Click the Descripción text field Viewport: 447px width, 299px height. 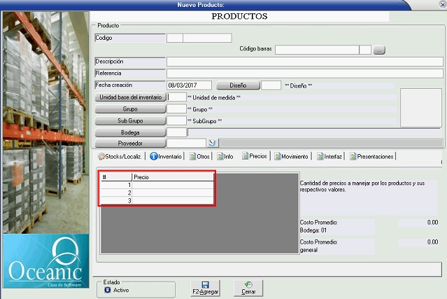[304, 62]
